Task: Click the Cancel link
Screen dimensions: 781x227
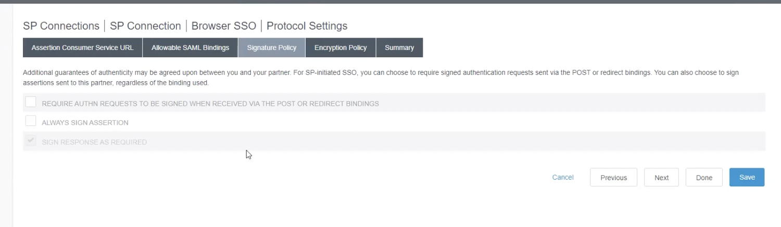Action: pyautogui.click(x=563, y=178)
